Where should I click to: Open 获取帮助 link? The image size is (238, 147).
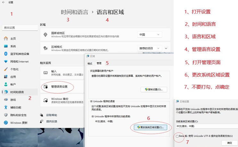click(52, 115)
